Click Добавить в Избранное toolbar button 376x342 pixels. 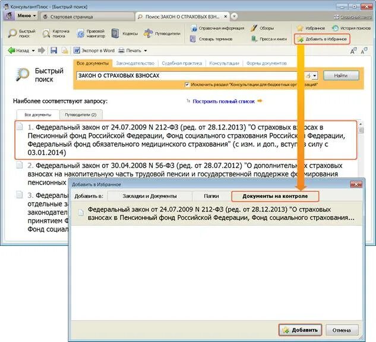point(322,39)
